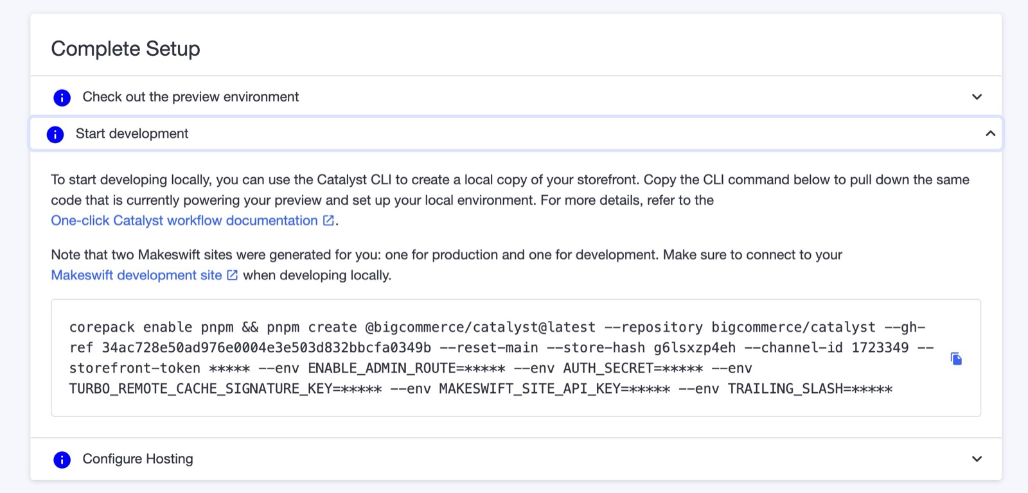Expand Configure Hosting using its down chevron
This screenshot has height=493, width=1028.
click(x=977, y=459)
